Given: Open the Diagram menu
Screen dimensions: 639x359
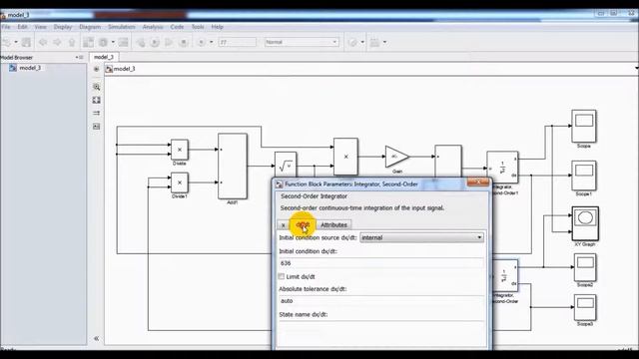Looking at the screenshot, I should (x=90, y=27).
